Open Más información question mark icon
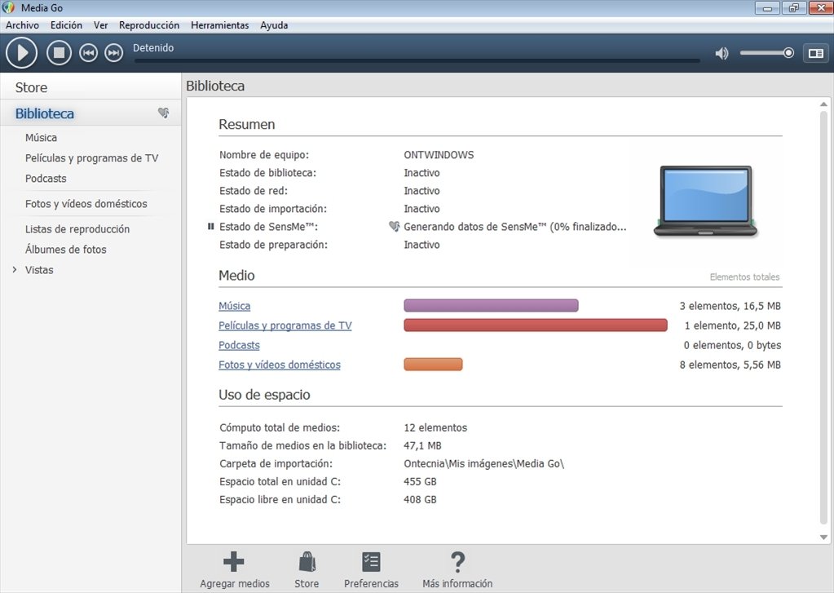834x593 pixels. point(457,561)
